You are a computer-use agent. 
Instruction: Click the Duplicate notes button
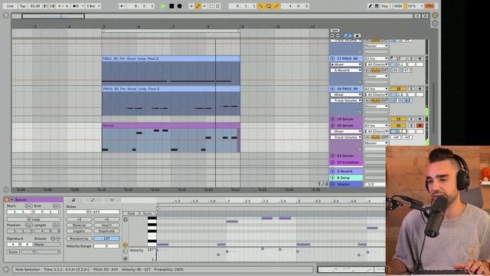coord(106,232)
